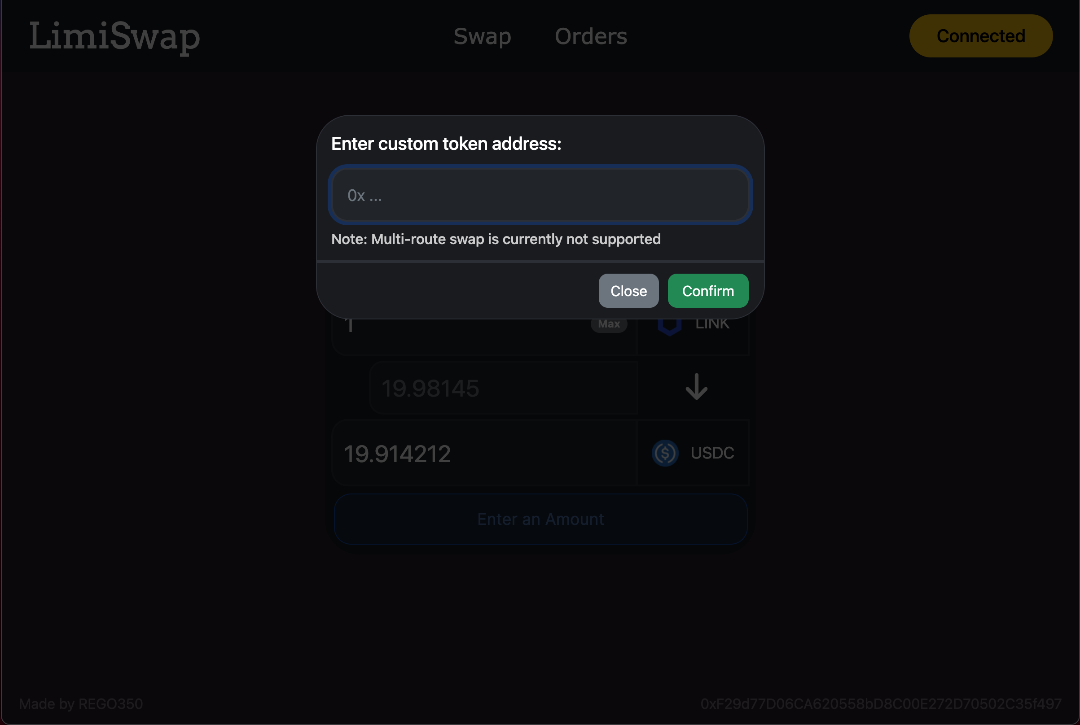Viewport: 1080px width, 725px height.
Task: Click the down arrow swap direction icon
Action: [696, 387]
